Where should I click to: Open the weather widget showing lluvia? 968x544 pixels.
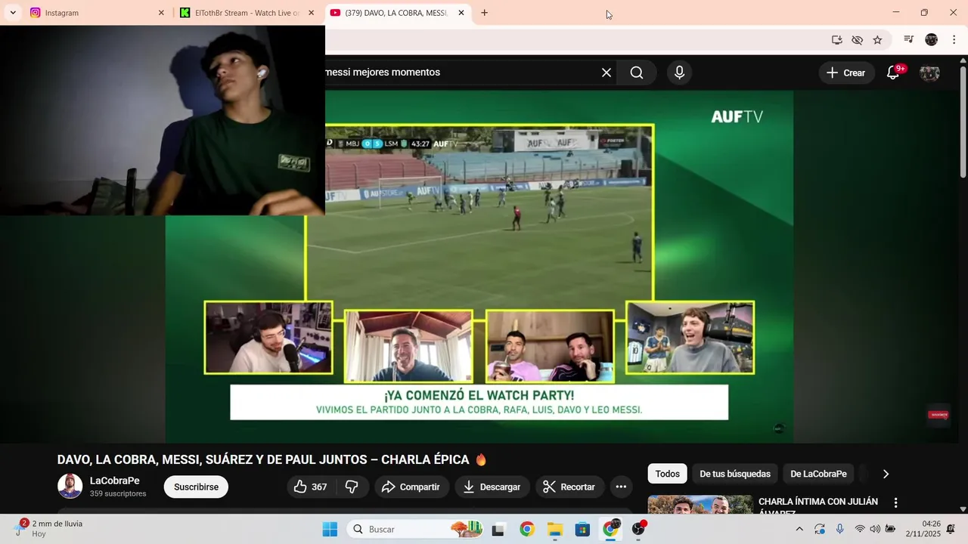pyautogui.click(x=49, y=528)
